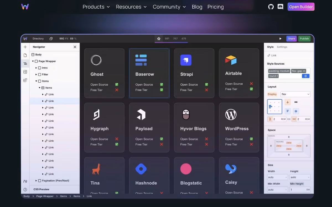Click the Airtable logo on its card
Screen dimensions: 332x207
231,60
